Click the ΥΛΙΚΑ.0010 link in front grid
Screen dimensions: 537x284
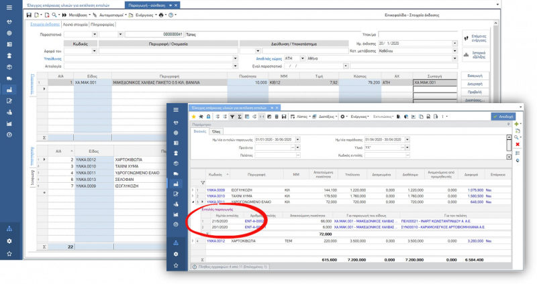pyautogui.click(x=215, y=196)
